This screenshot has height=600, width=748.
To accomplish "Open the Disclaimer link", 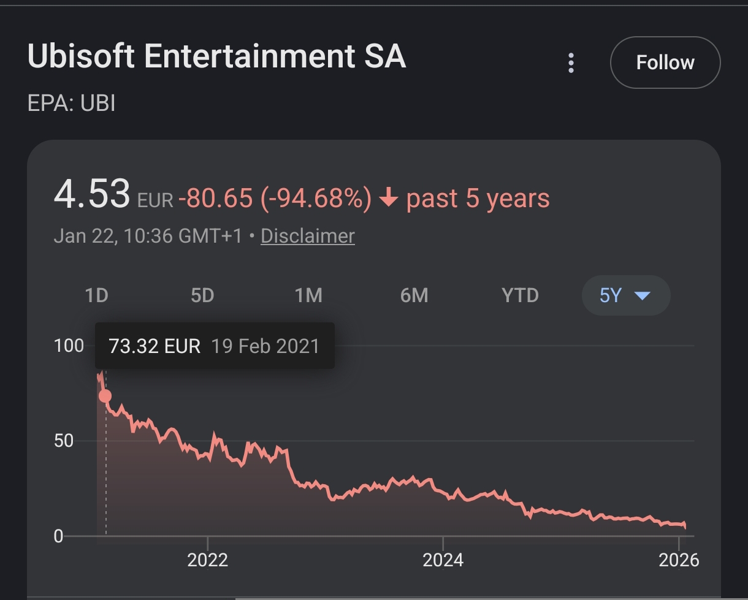I will tap(308, 236).
